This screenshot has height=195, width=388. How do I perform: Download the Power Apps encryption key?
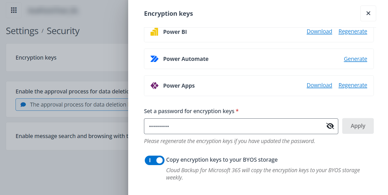click(x=319, y=85)
